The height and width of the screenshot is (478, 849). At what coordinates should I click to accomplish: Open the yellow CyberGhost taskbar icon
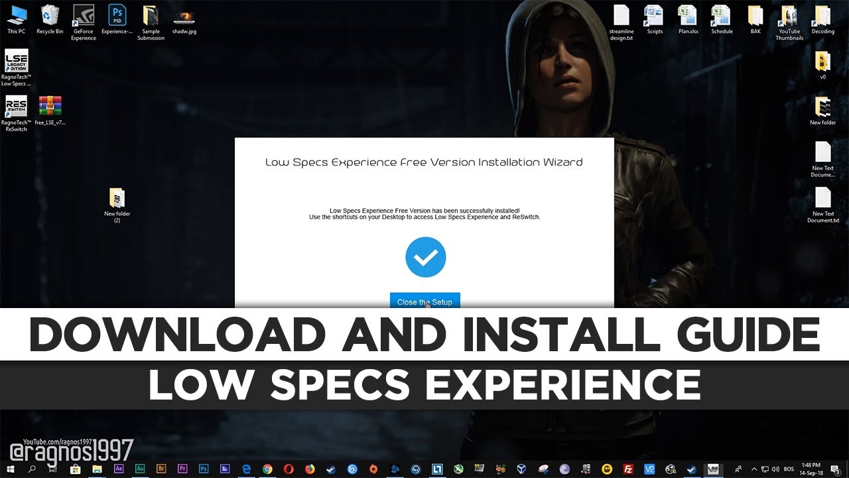[607, 469]
